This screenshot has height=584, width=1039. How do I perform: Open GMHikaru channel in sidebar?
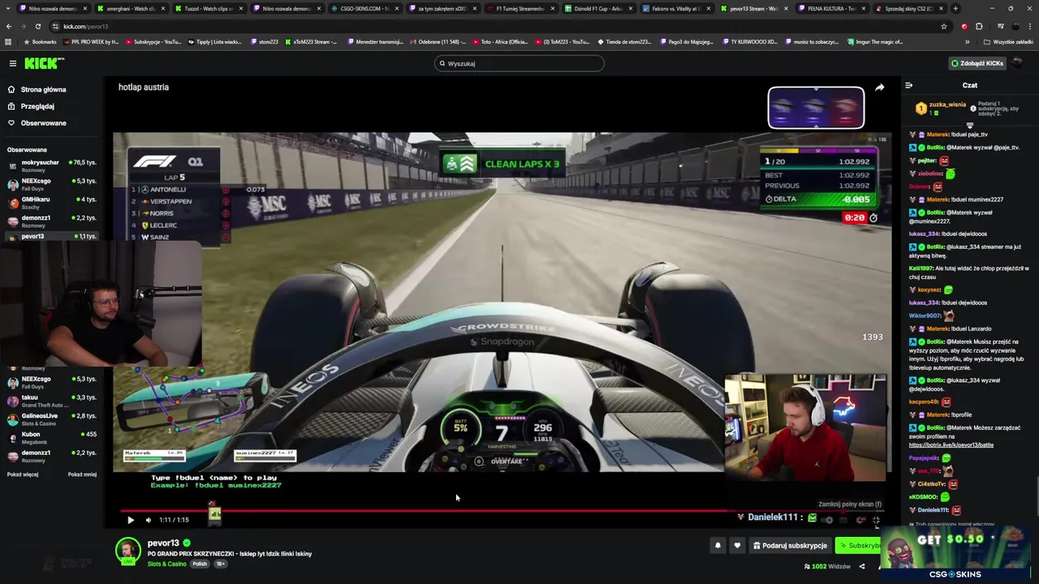[x=52, y=202]
